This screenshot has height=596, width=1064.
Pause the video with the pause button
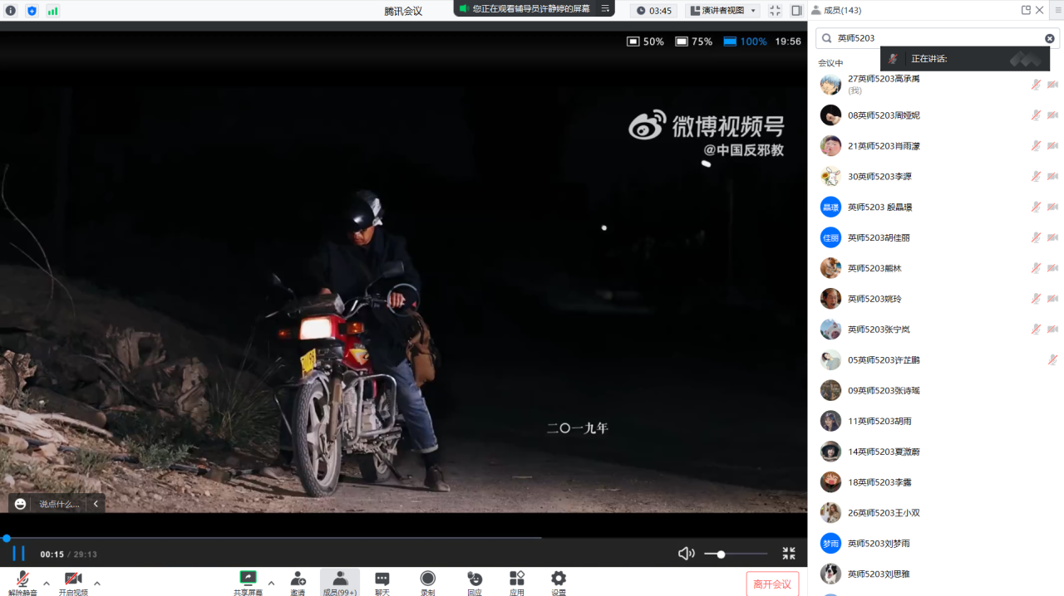pyautogui.click(x=18, y=554)
